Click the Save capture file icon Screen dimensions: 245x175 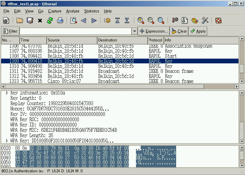(x=30, y=20)
